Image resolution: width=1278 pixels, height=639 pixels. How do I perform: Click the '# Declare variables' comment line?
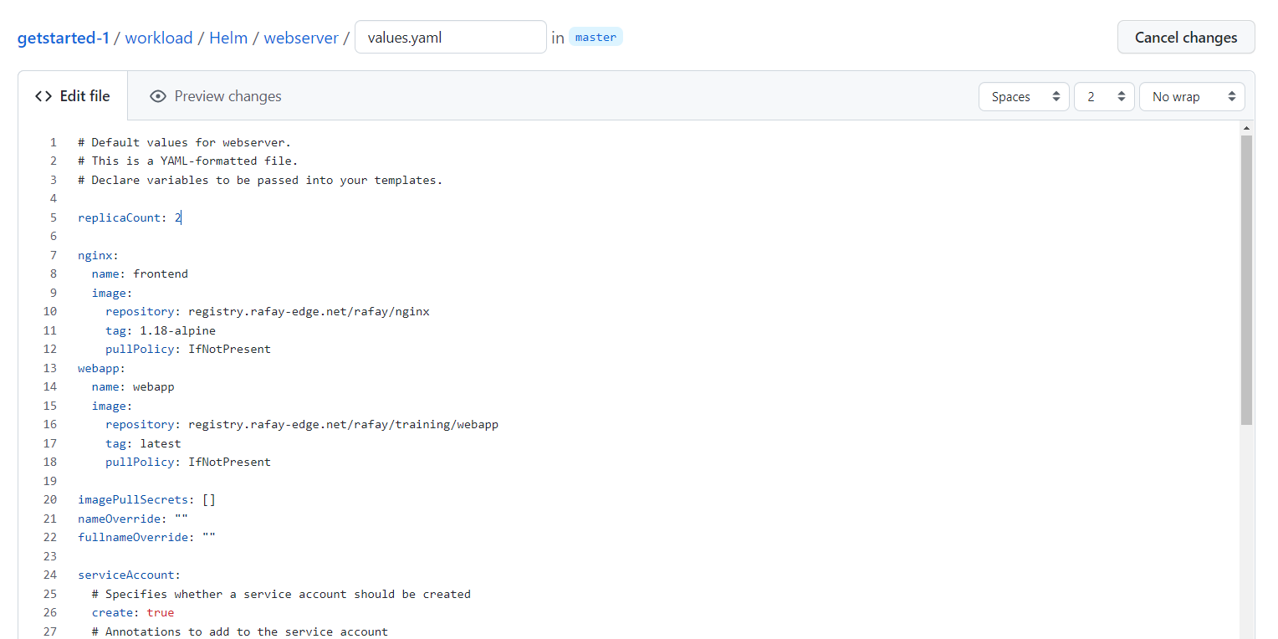[260, 180]
